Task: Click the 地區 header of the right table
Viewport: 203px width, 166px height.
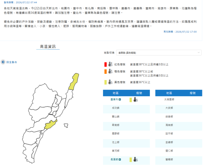Action: tap(169, 93)
